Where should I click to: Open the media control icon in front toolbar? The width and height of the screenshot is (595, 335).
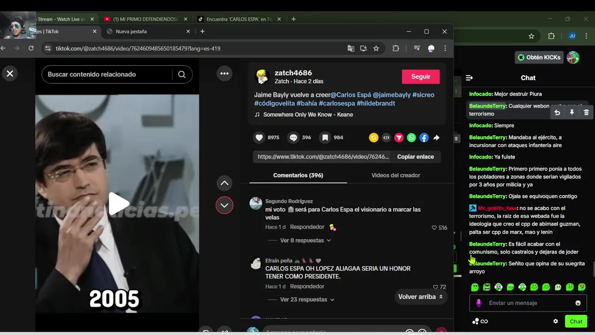tap(417, 48)
